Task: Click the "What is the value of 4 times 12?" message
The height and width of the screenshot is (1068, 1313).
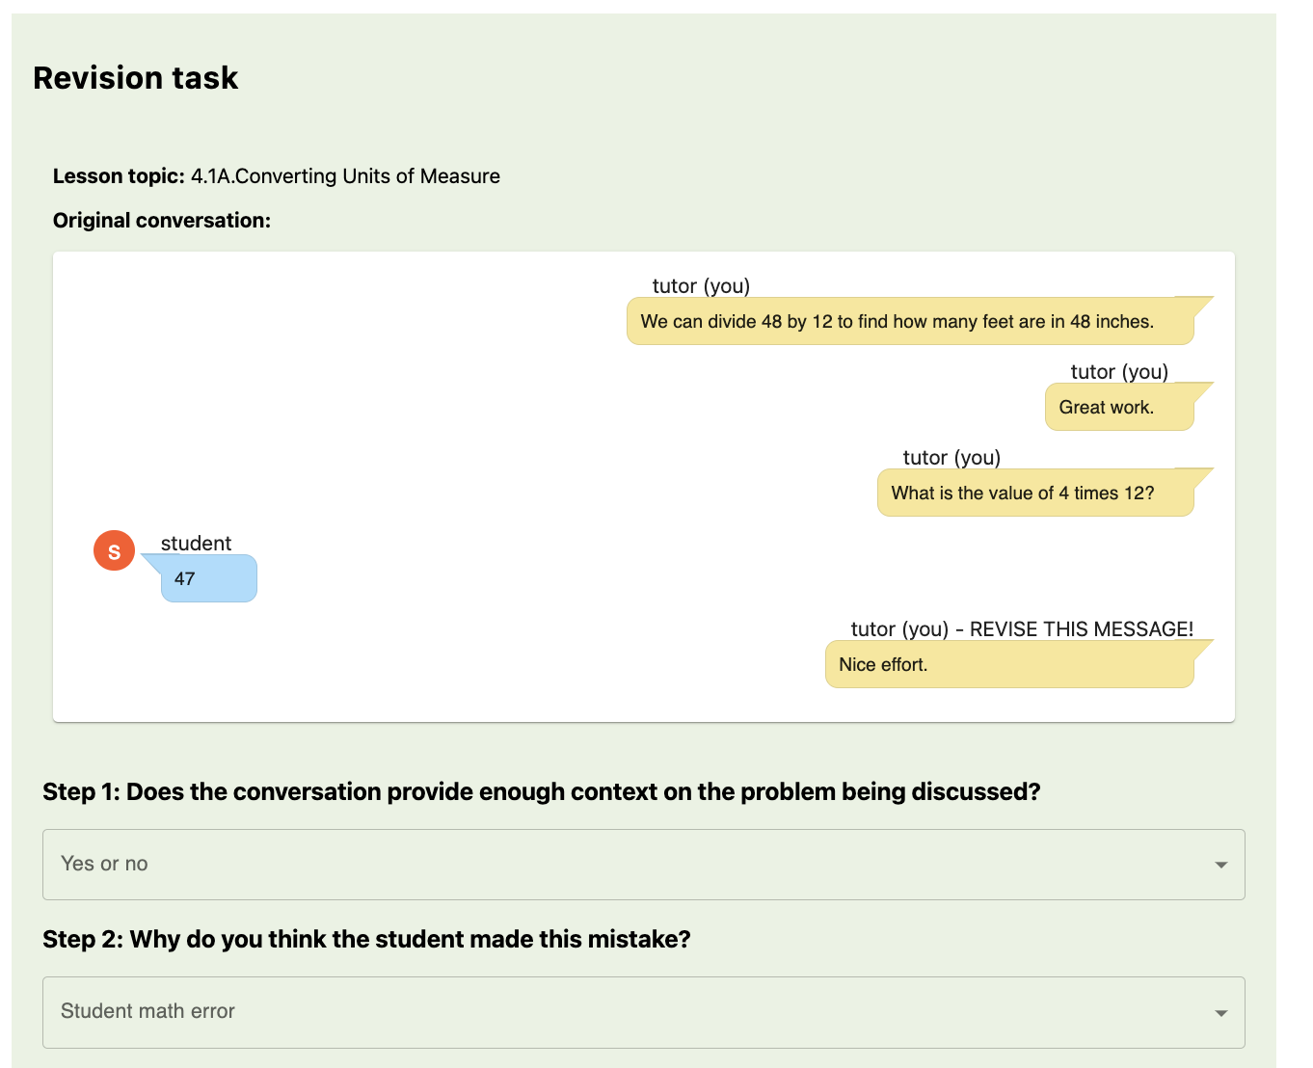Action: 1034,494
